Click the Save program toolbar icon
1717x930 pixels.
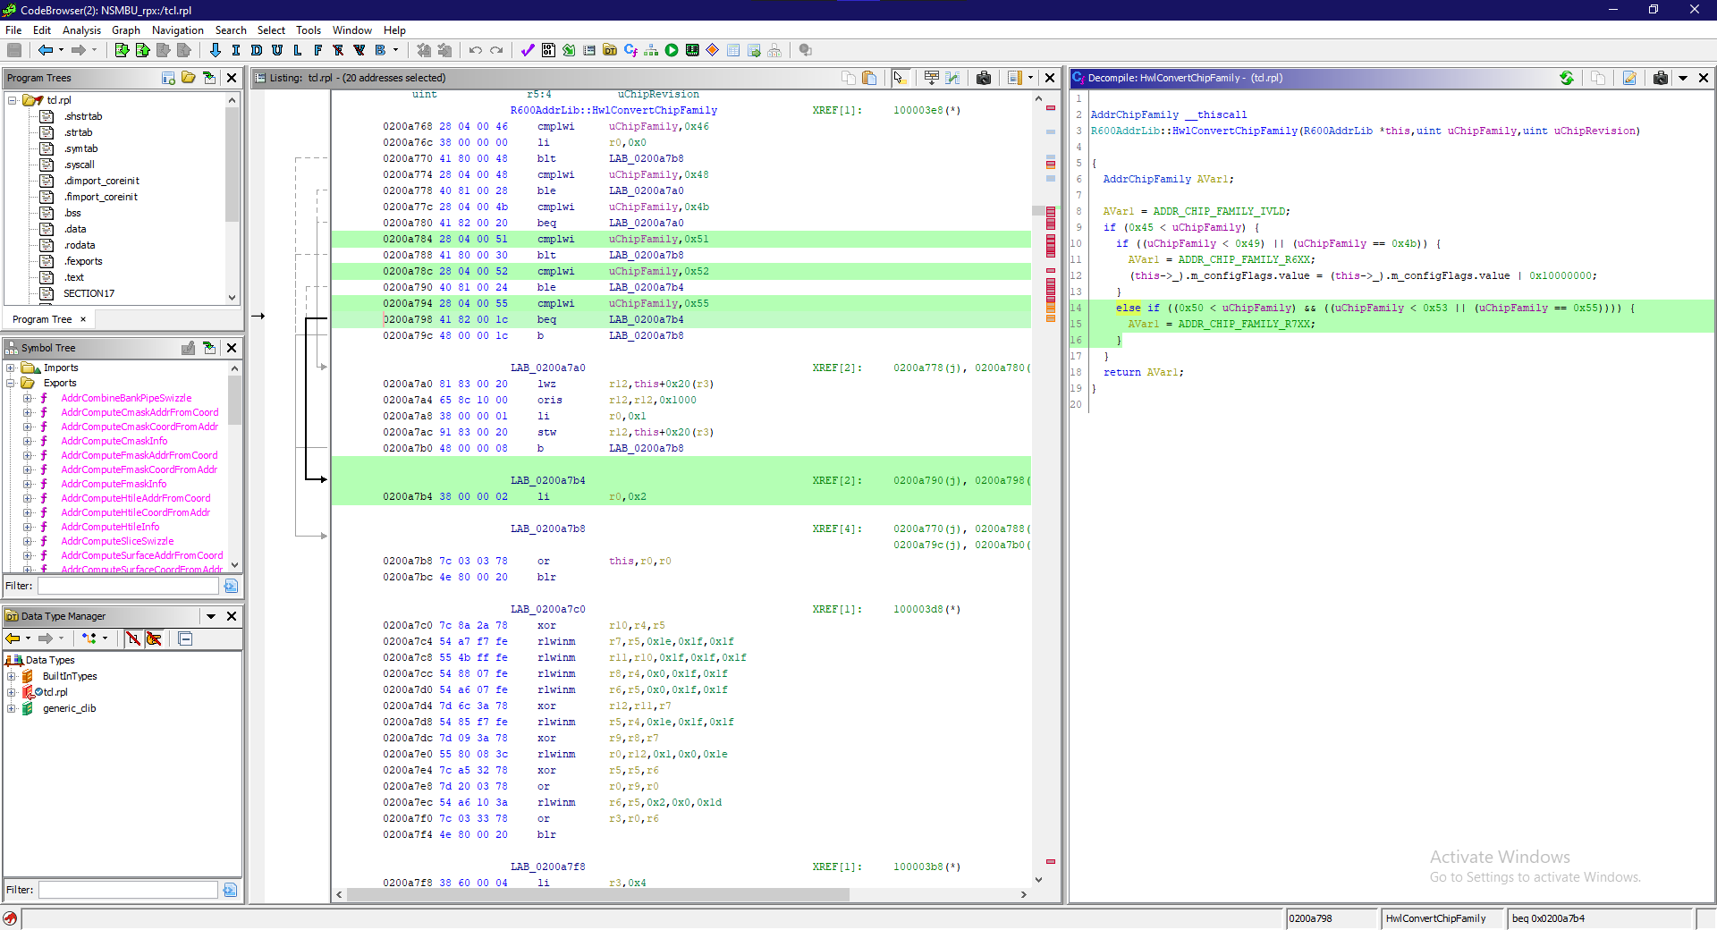(14, 51)
